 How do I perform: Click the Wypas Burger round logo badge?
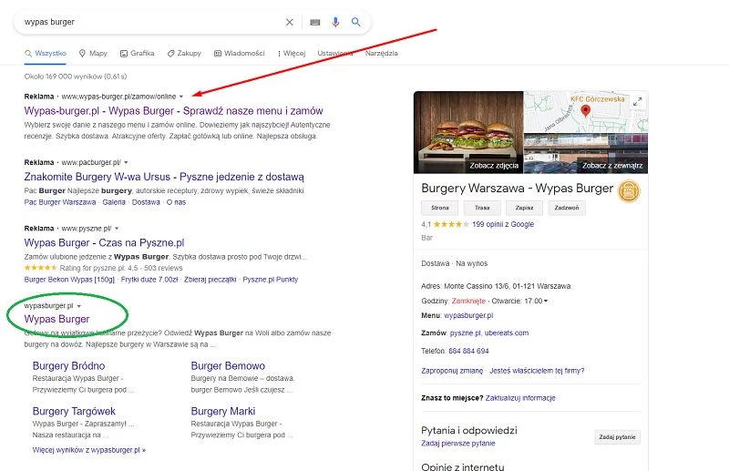tap(629, 191)
